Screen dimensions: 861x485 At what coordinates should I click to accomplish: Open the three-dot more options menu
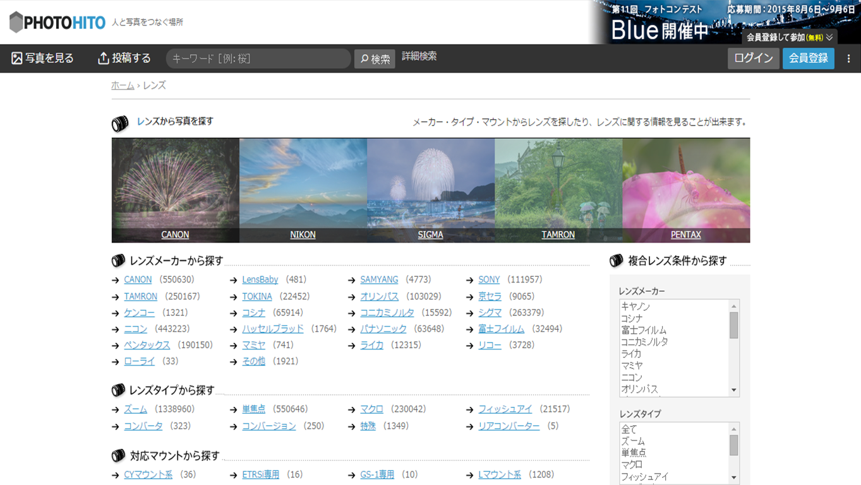click(x=848, y=59)
